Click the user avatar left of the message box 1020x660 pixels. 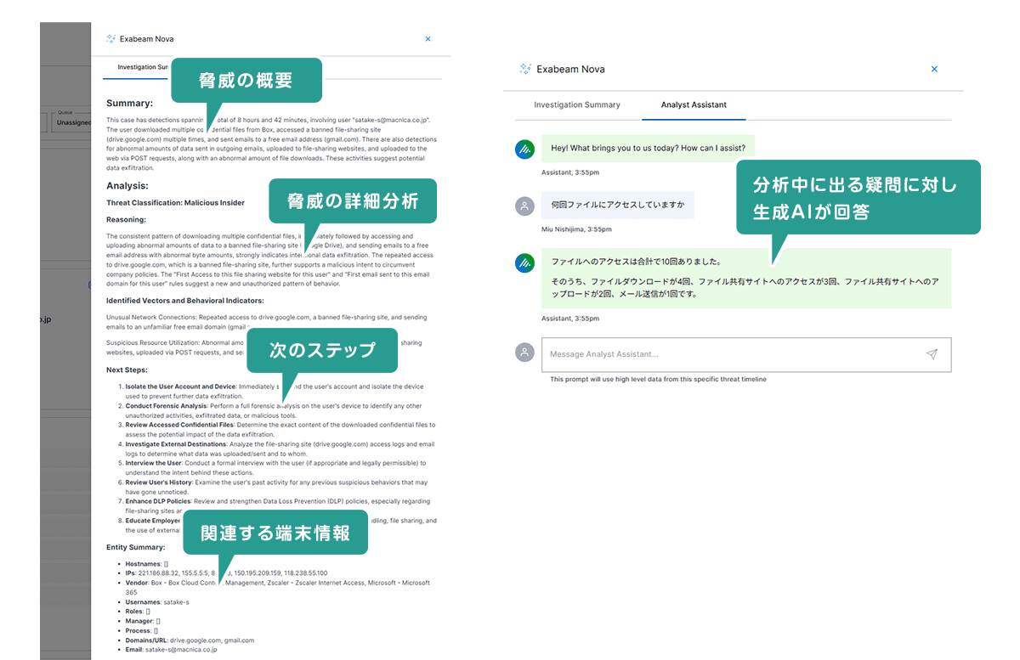(524, 353)
